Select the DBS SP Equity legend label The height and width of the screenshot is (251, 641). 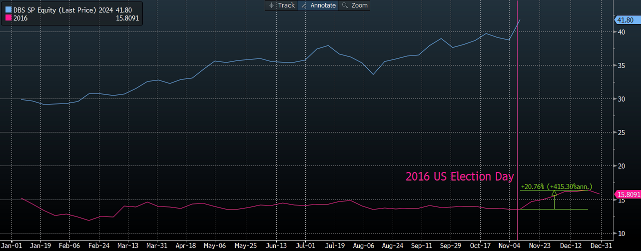(x=55, y=9)
